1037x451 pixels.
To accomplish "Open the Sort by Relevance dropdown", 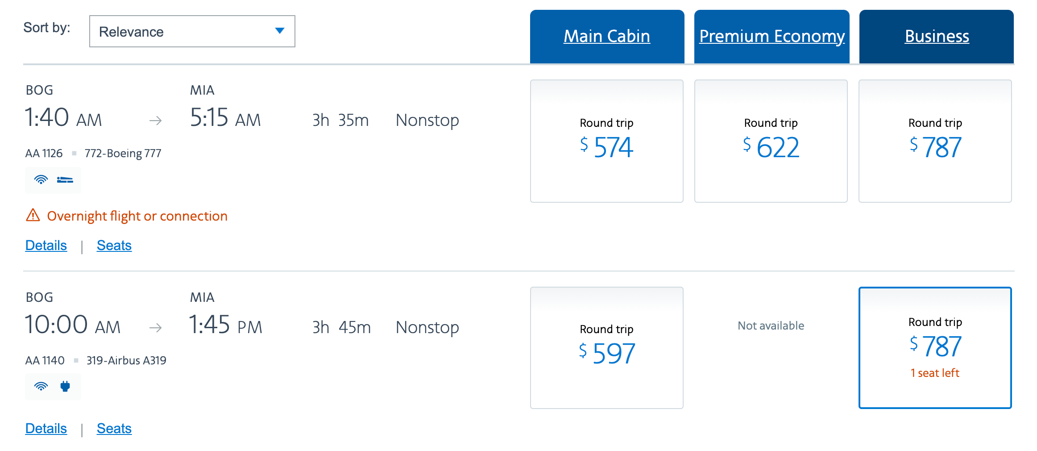I will tap(192, 31).
